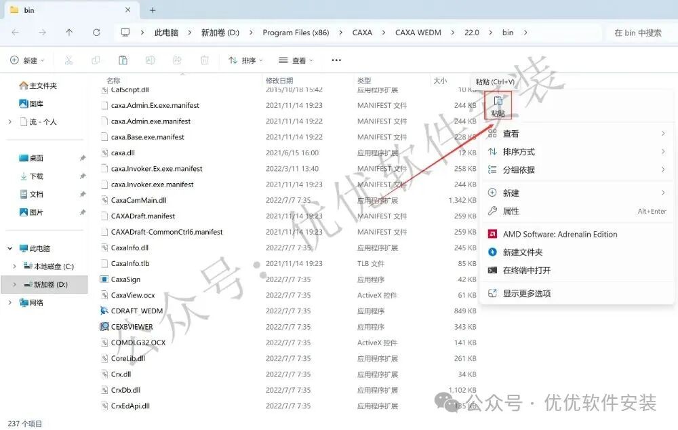This screenshot has width=678, height=430.
Task: Click the Copy icon in toolbar
Action: (x=96, y=60)
